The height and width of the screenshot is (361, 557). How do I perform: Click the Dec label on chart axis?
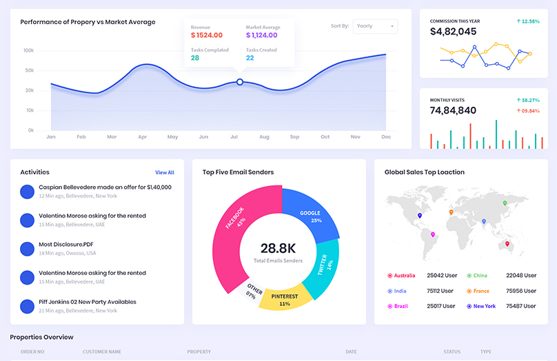click(x=386, y=136)
